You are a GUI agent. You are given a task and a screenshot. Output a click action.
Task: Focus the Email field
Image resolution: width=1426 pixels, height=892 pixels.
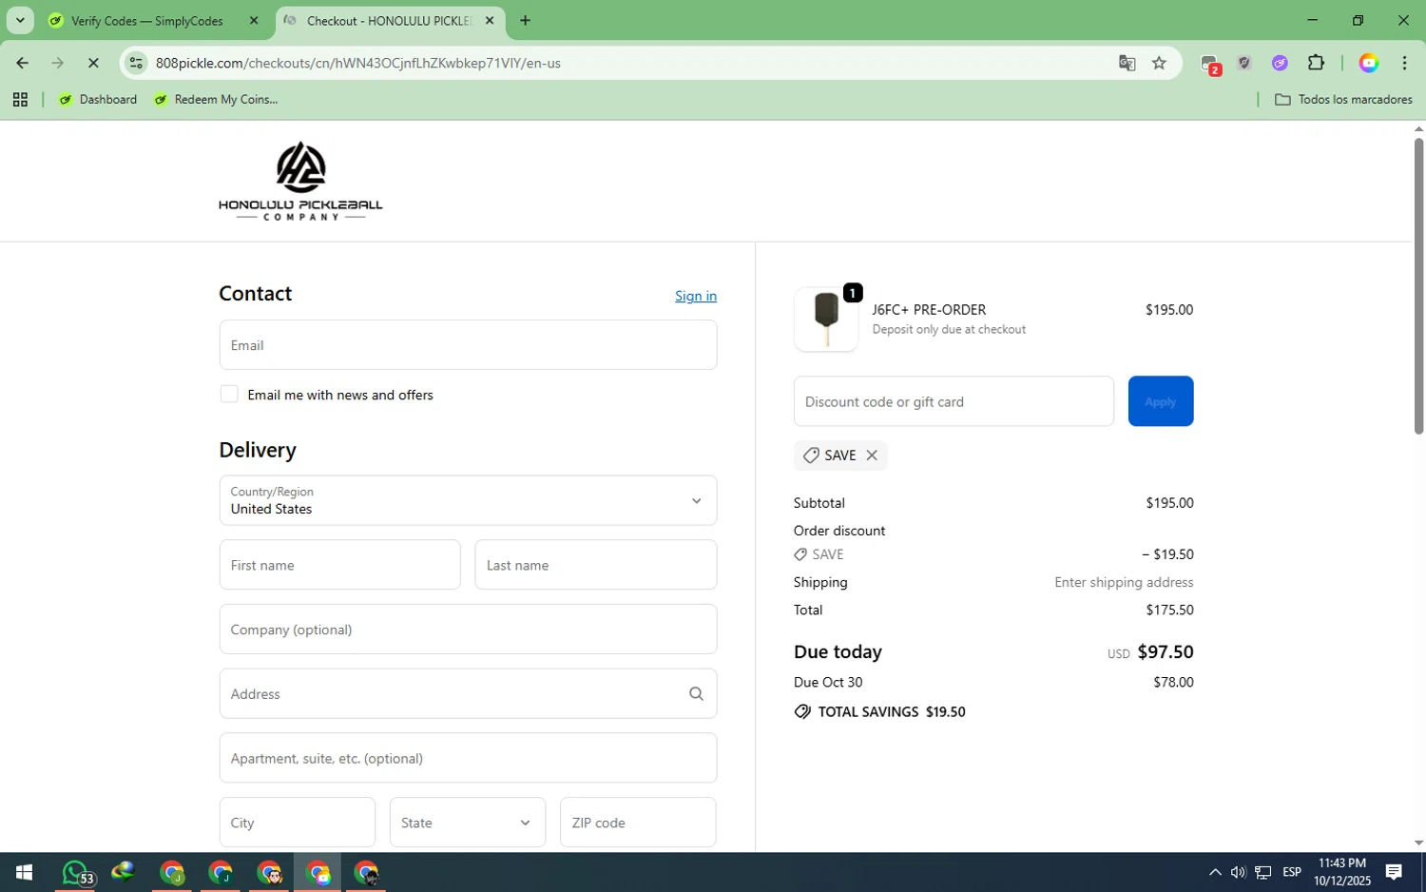click(468, 344)
